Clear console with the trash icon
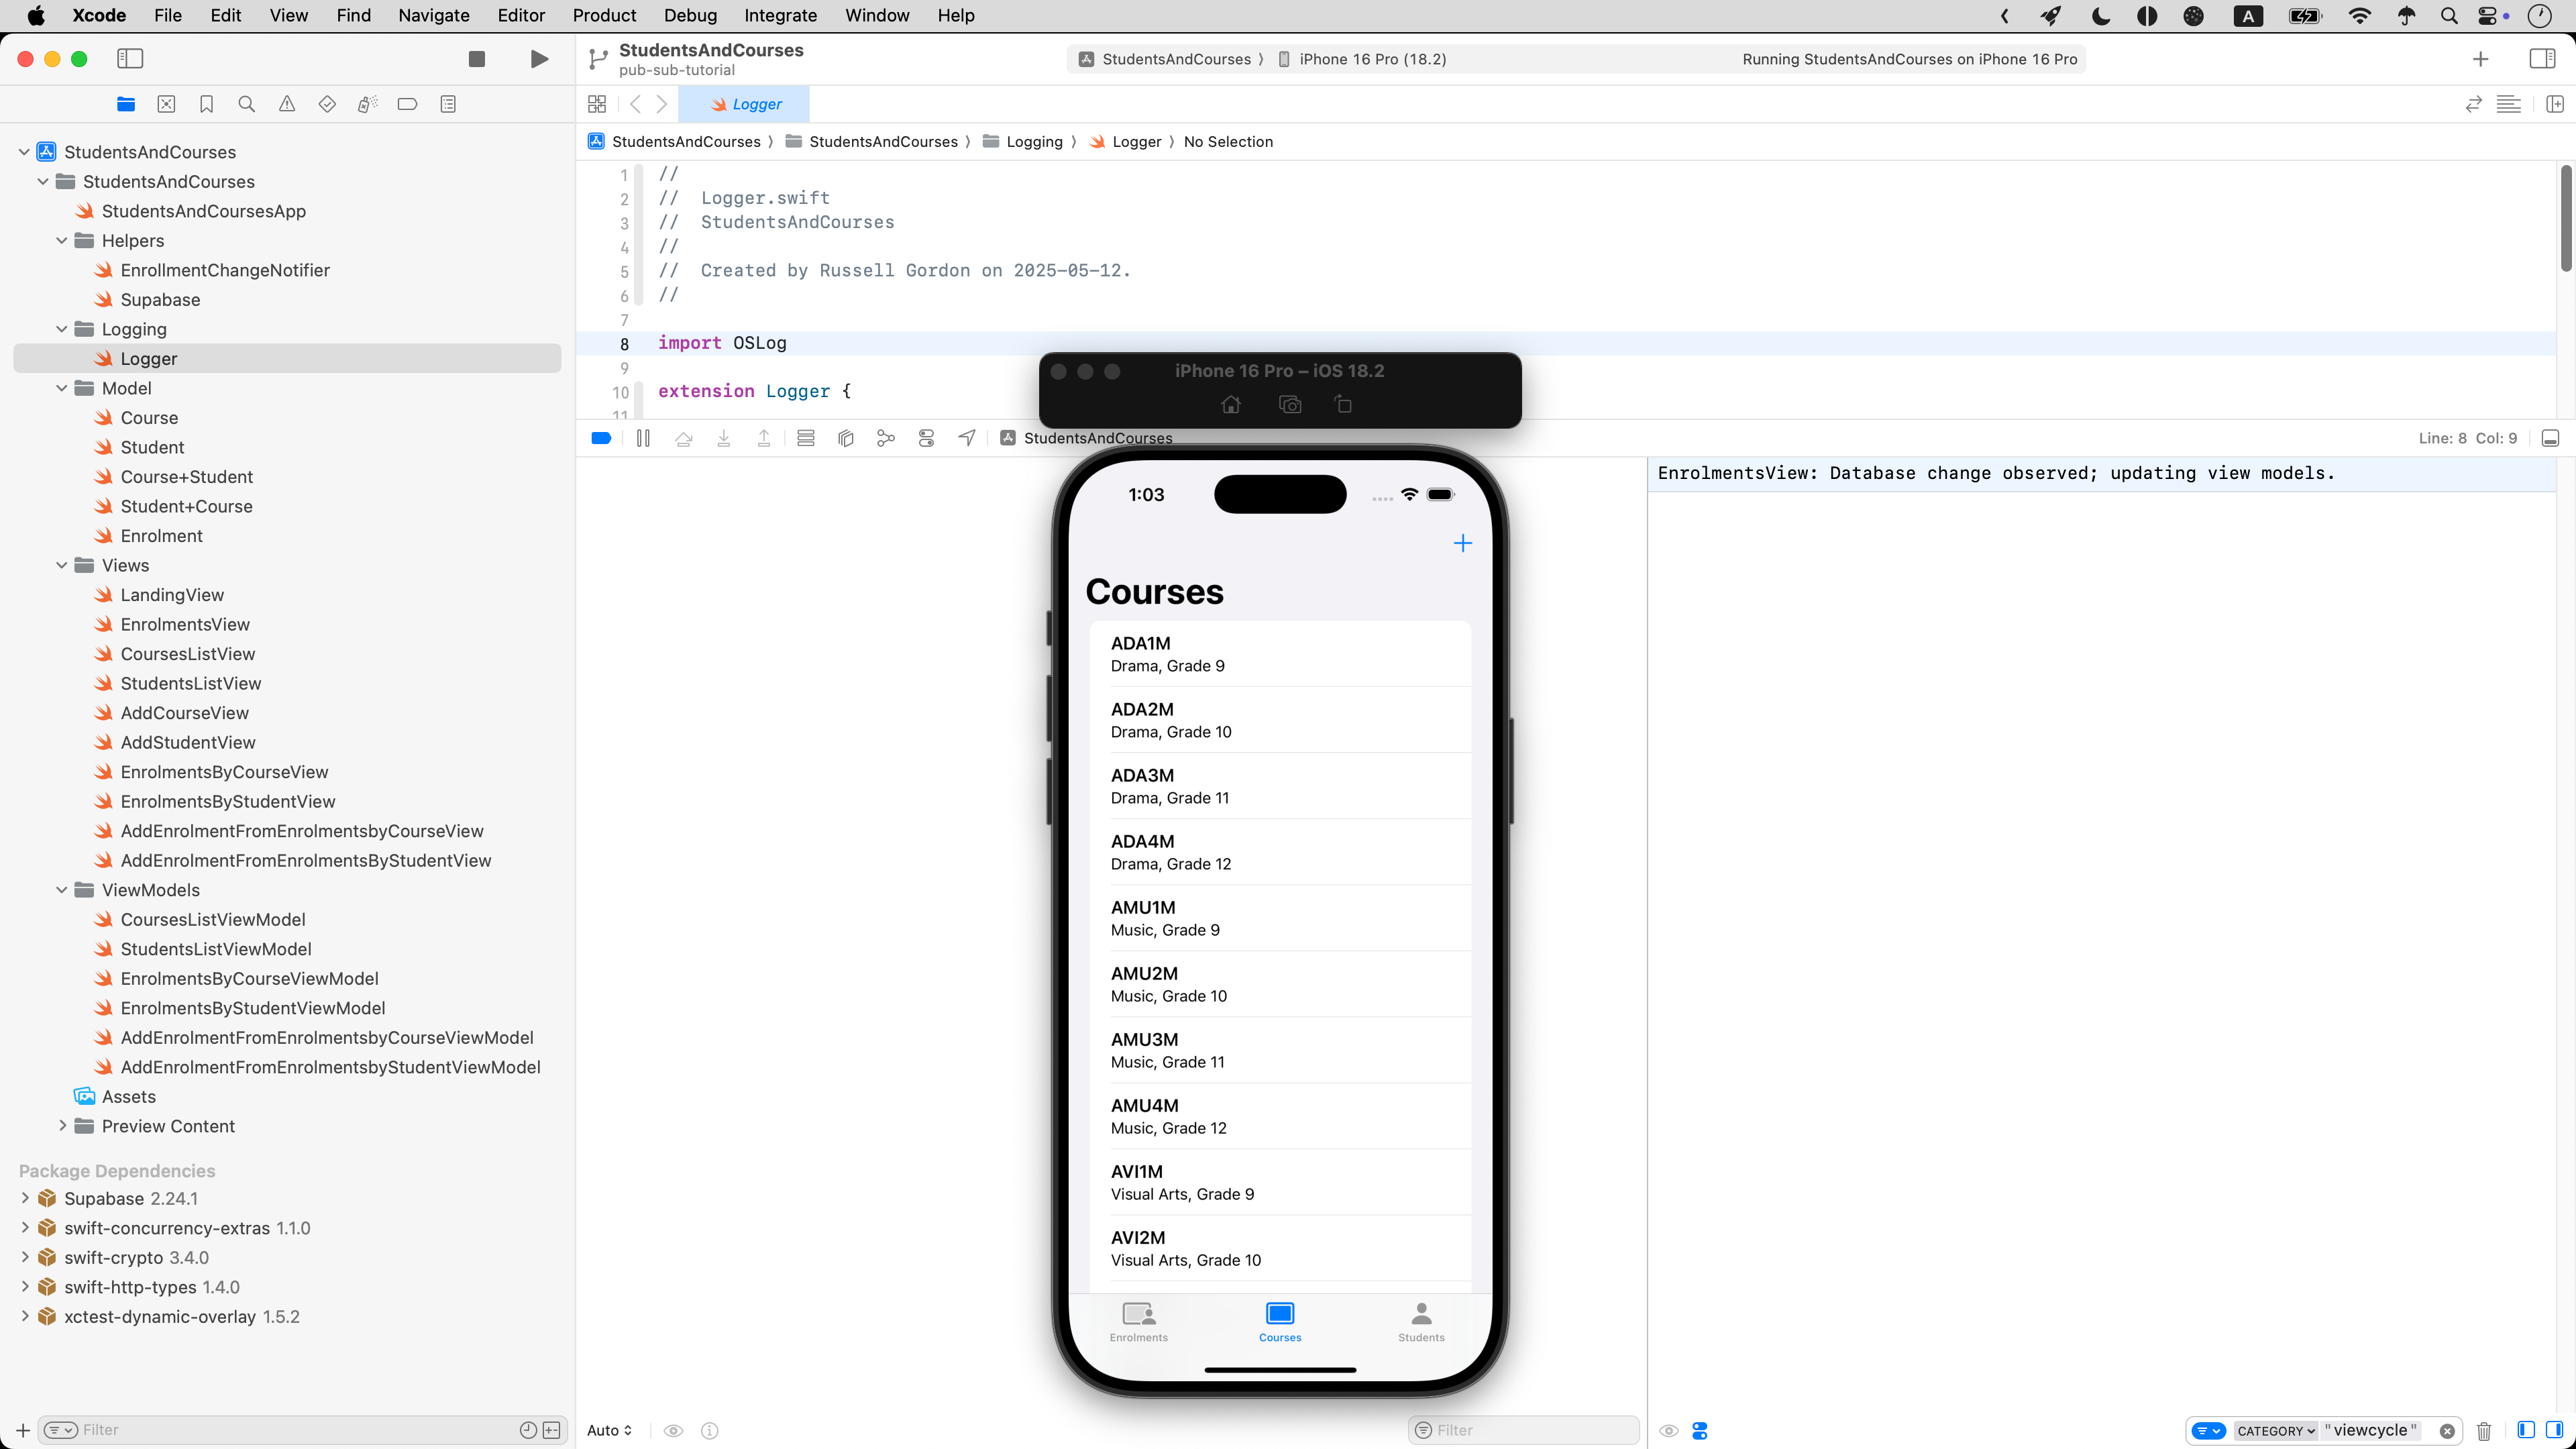Screen dimensions: 2576x1449 click(x=2484, y=1431)
